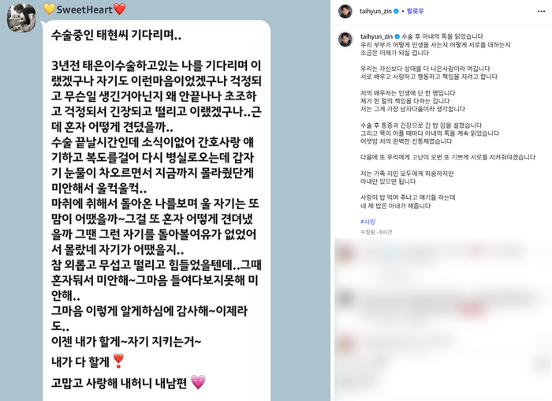Screen dimensions: 552x401
Task: Open taihyun_zin profile picture in post header
Action: click(x=345, y=11)
